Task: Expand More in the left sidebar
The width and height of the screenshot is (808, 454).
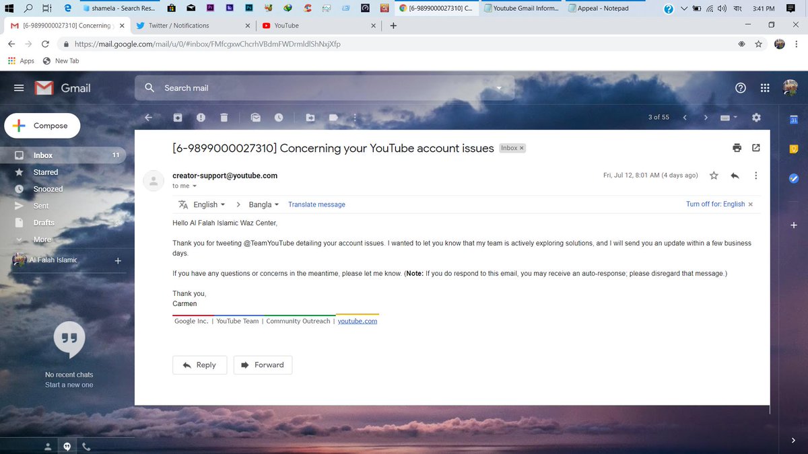Action: (42, 239)
